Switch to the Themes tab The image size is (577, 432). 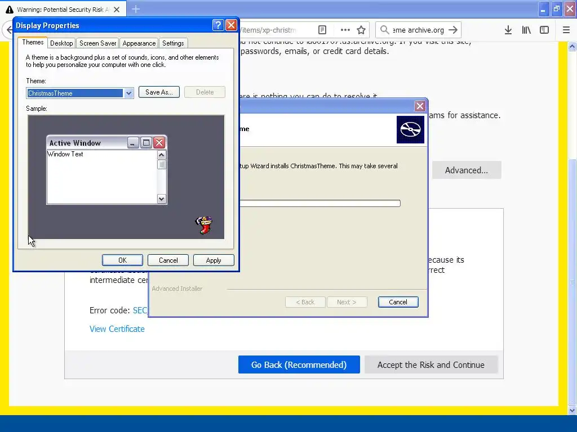click(x=33, y=42)
